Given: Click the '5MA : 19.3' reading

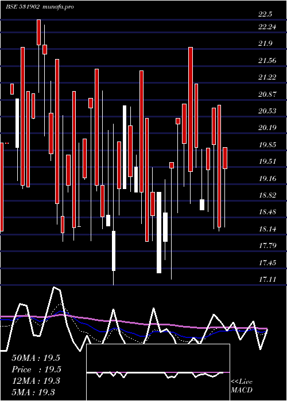Looking at the screenshot, I should pos(33,392).
